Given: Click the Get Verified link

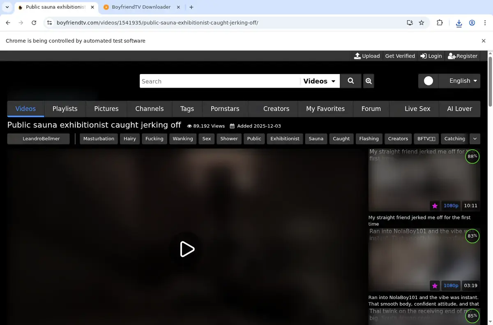Looking at the screenshot, I should 400,56.
